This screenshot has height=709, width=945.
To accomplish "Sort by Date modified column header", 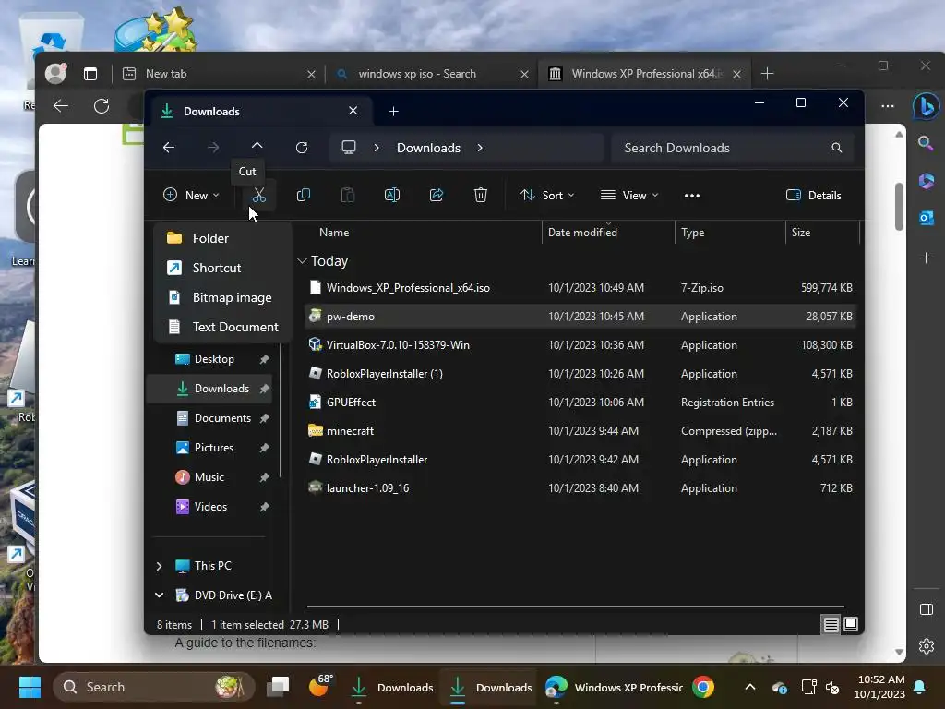I will point(582,233).
